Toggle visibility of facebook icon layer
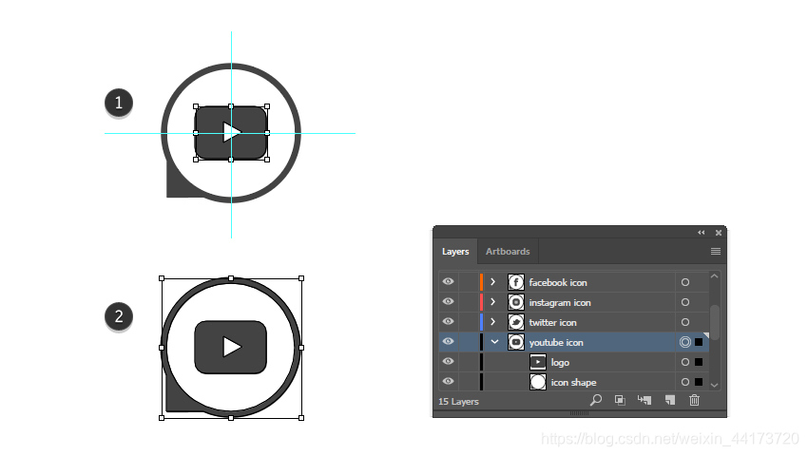The height and width of the screenshot is (456, 808). (x=449, y=282)
